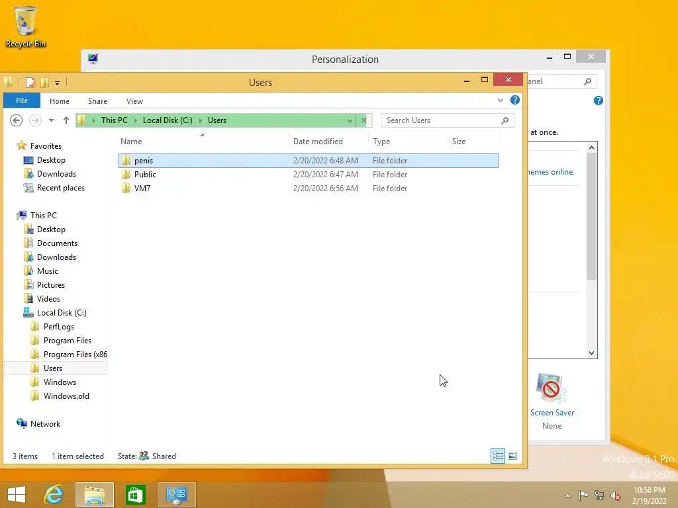Open Action Center flag icon
678x508 pixels.
coord(583,495)
